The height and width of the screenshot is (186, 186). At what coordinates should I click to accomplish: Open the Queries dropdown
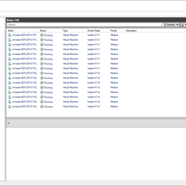pos(172,25)
